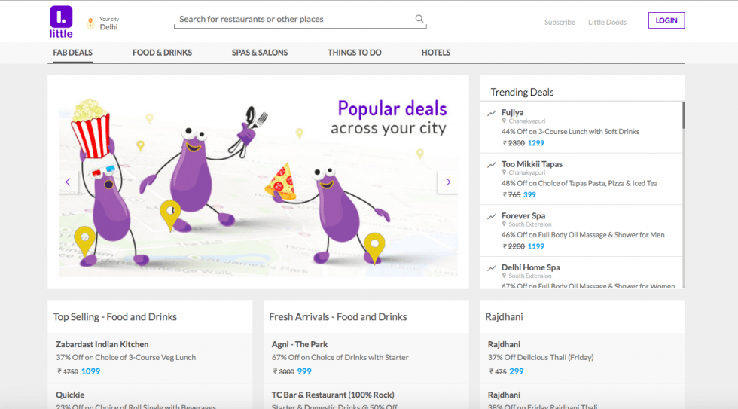
Task: Click the trending icon beside Delhi Home Spa
Action: [x=492, y=267]
